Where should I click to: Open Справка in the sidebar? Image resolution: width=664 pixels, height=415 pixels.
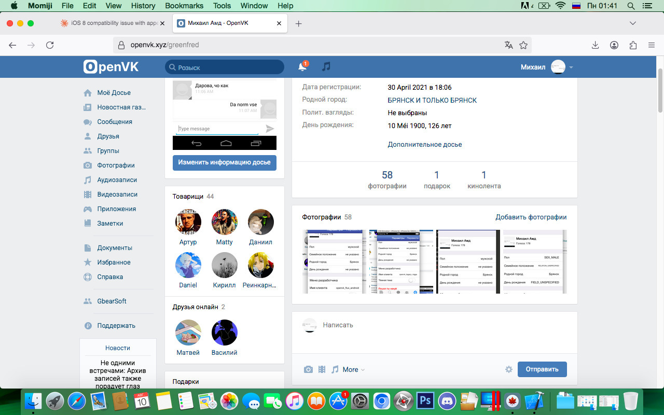(x=110, y=277)
